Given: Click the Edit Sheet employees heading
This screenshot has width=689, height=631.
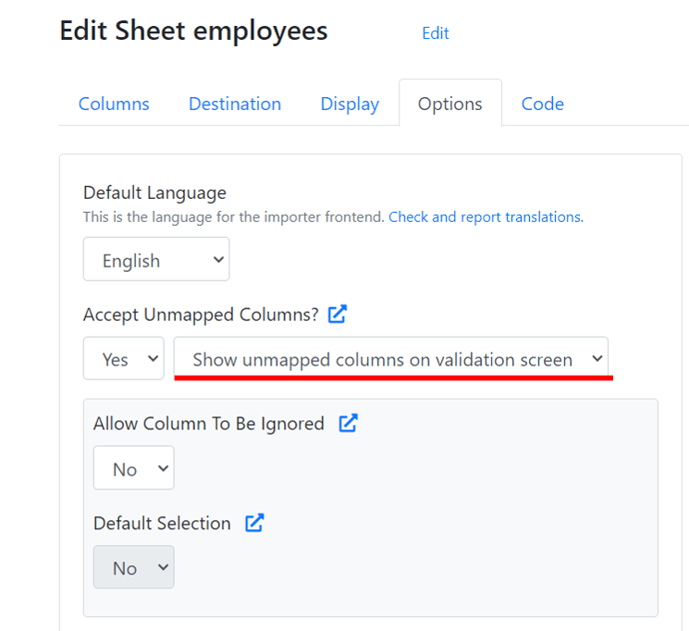Looking at the screenshot, I should [194, 31].
